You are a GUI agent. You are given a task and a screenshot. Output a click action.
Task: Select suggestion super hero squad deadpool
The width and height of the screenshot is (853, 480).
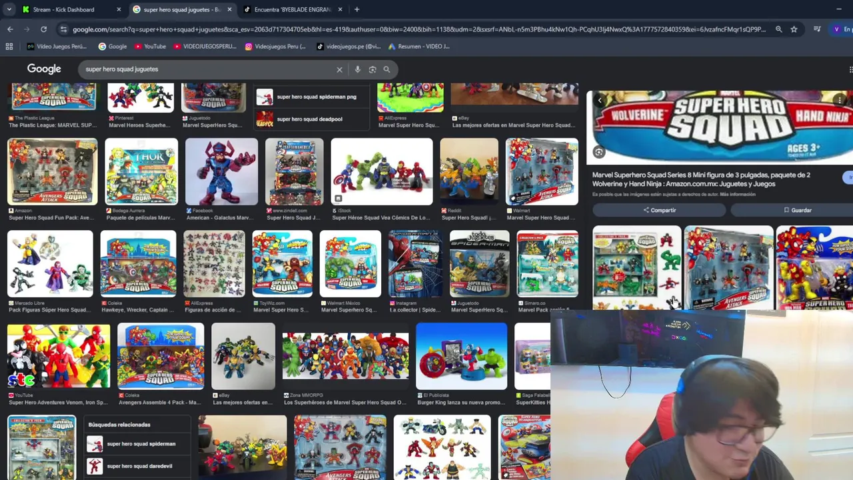coord(311,119)
